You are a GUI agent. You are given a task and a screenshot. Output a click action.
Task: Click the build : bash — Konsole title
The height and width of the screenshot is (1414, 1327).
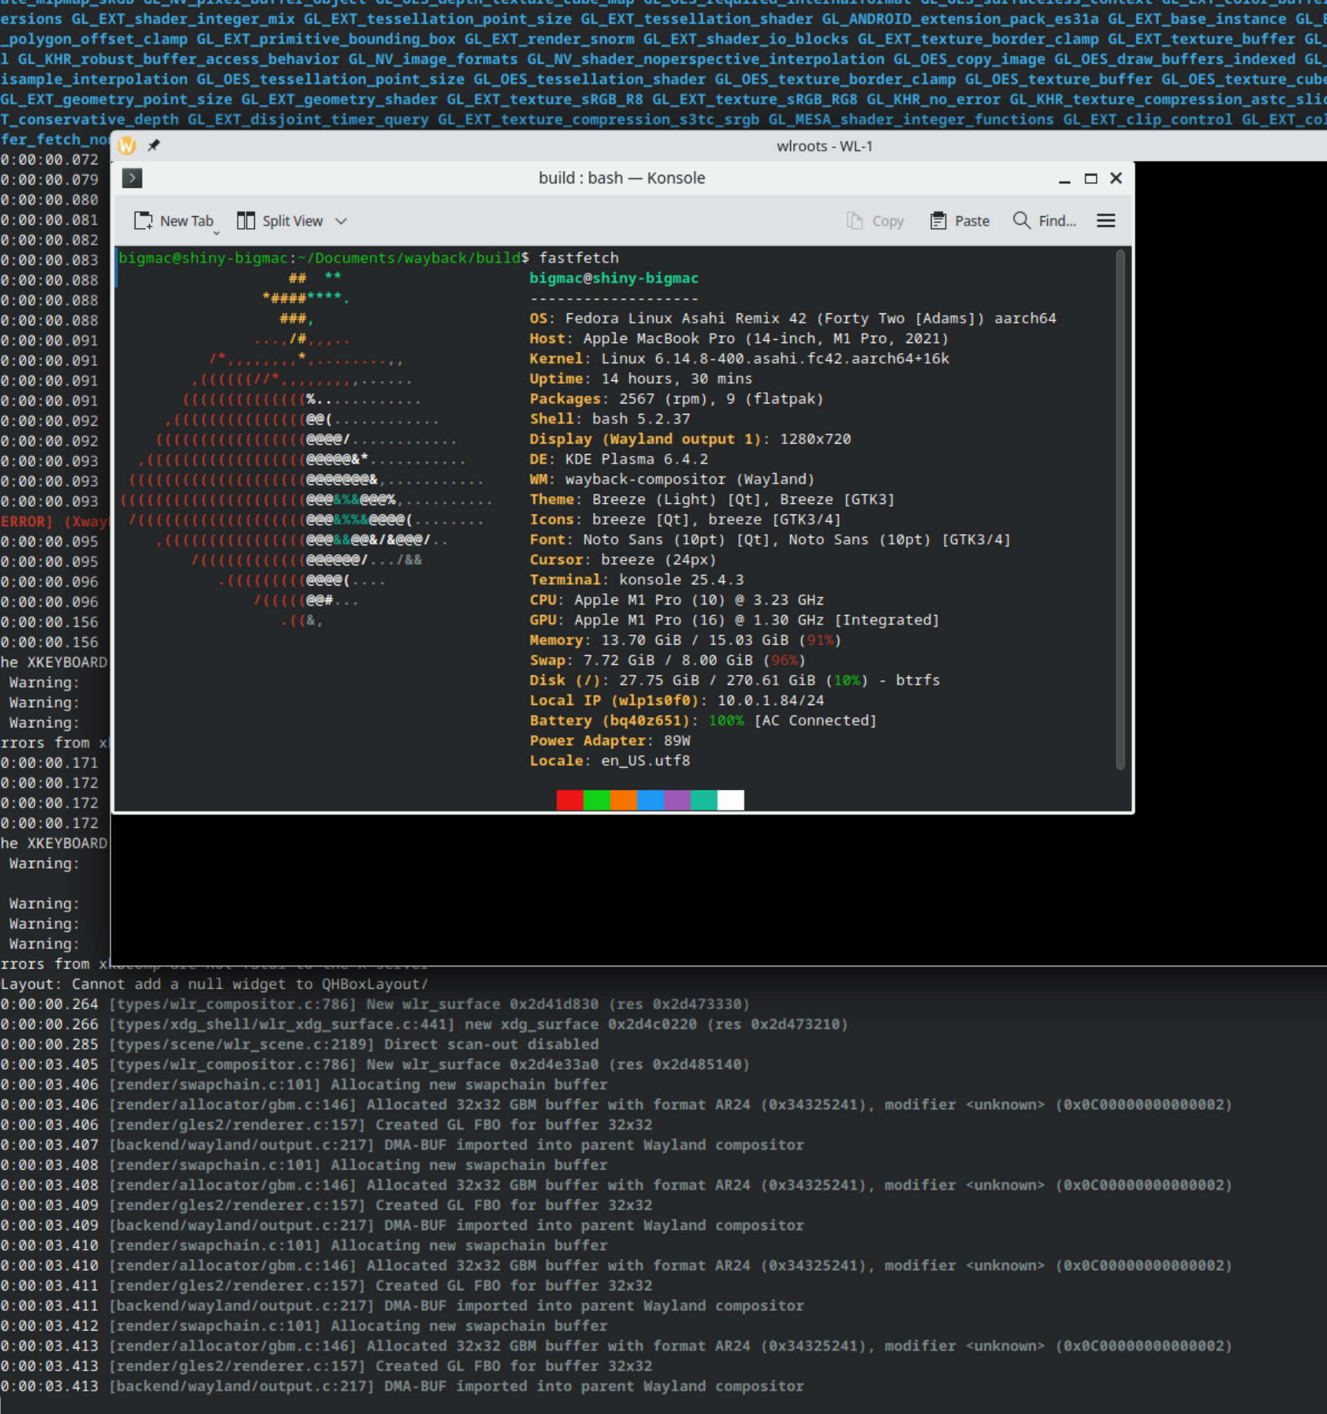tap(621, 178)
